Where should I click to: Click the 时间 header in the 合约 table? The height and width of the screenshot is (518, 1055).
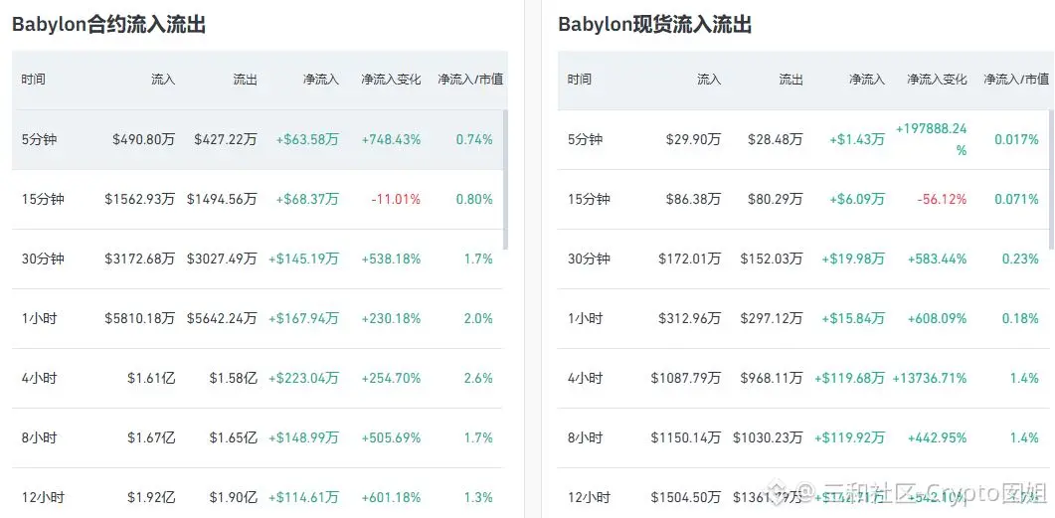pos(33,80)
